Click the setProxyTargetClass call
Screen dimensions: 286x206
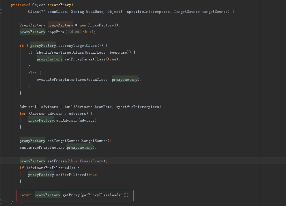pos(85,59)
